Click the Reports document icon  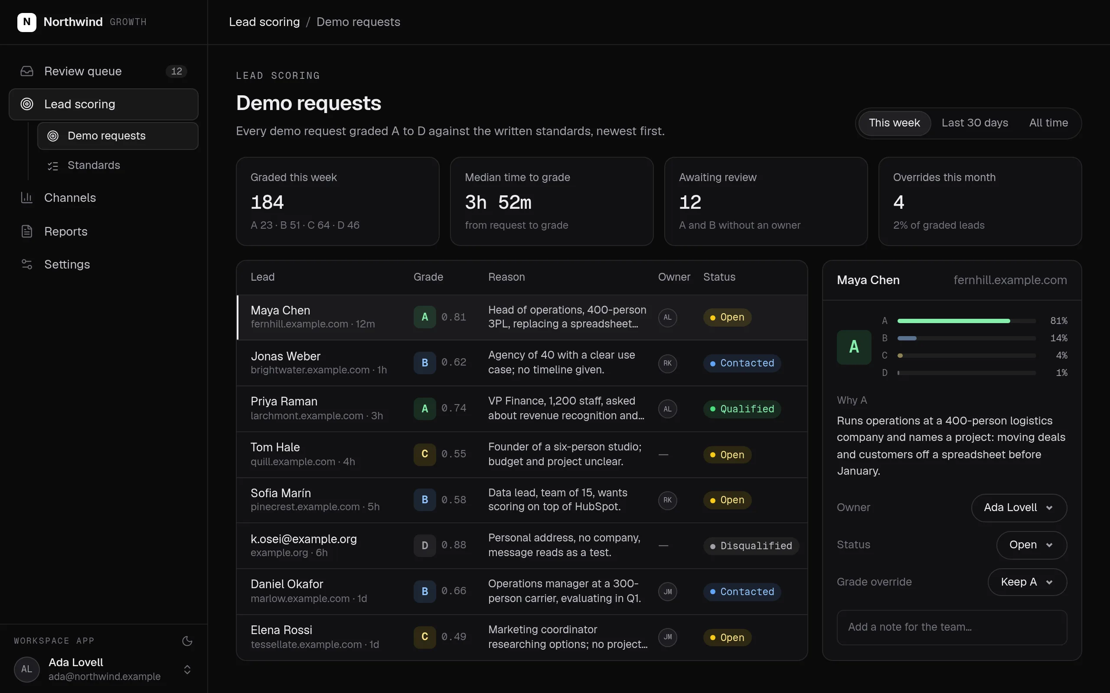tap(27, 231)
